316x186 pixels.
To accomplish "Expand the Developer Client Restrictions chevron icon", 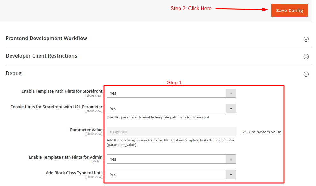I will 306,57.
